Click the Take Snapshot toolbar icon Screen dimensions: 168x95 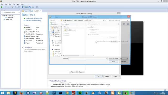(x=13, y=7)
